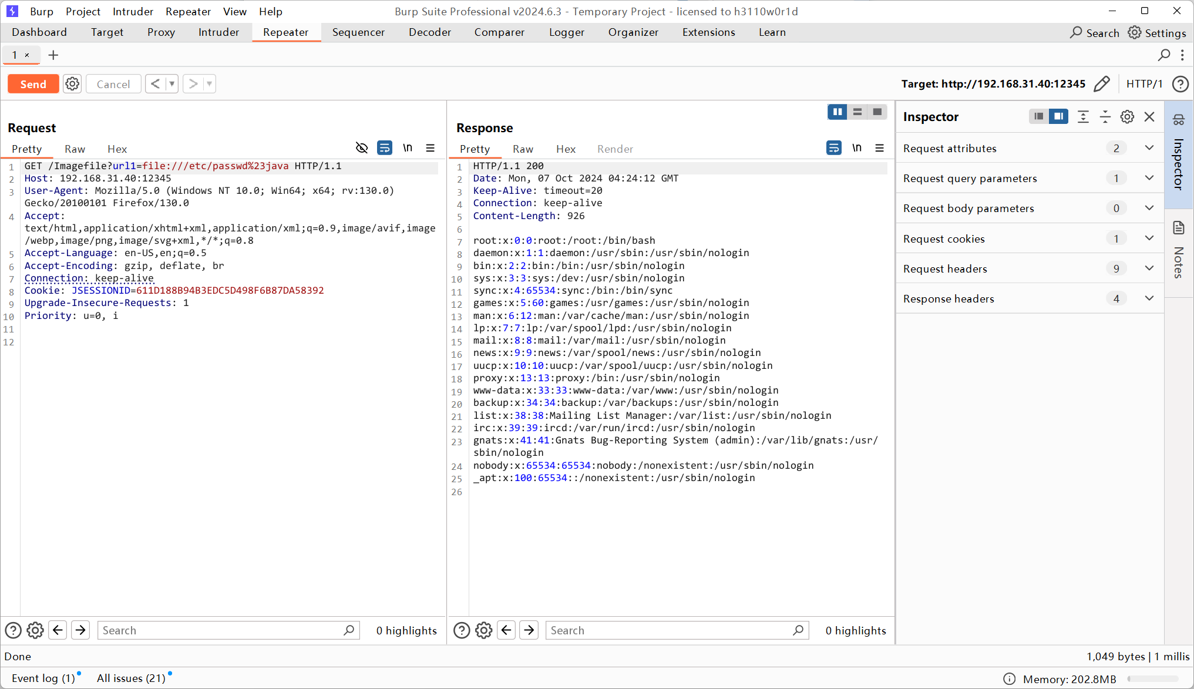
Task: Open response search settings gear
Action: point(484,630)
